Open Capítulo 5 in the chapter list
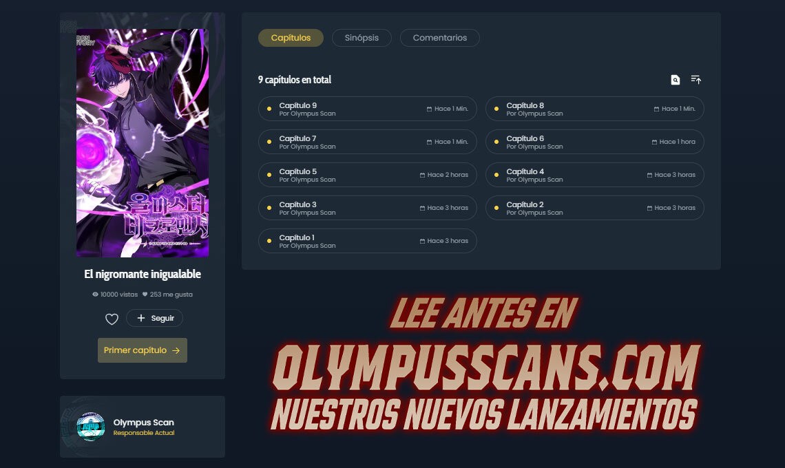 click(368, 175)
